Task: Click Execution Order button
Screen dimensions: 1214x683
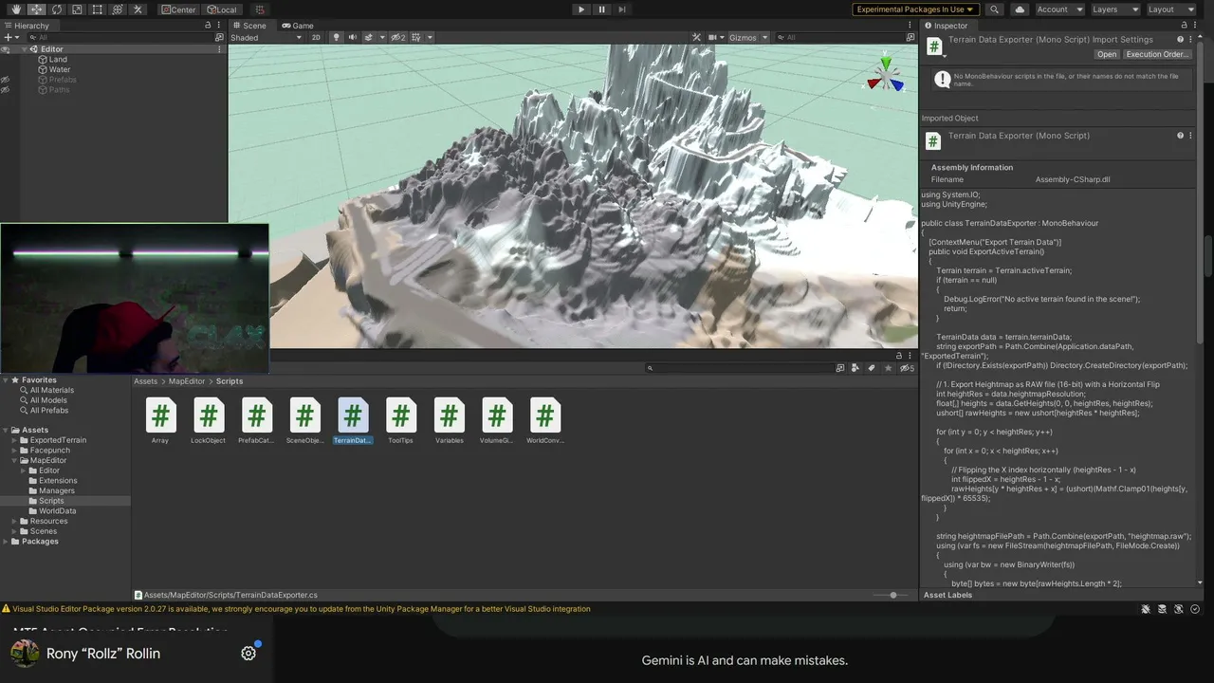Action: coord(1157,54)
